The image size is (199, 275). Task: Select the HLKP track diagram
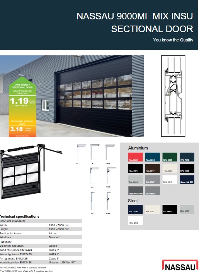111,175
